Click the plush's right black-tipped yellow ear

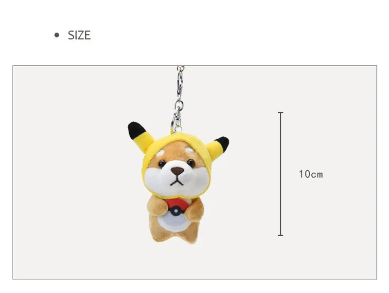click(x=217, y=148)
